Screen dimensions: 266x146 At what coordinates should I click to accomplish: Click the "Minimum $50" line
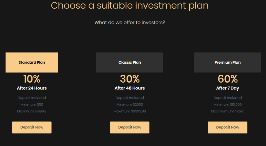tap(32, 104)
